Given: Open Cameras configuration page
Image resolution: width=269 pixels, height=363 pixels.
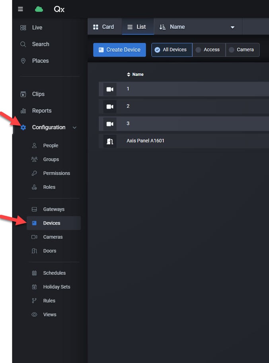Looking at the screenshot, I should pos(53,237).
